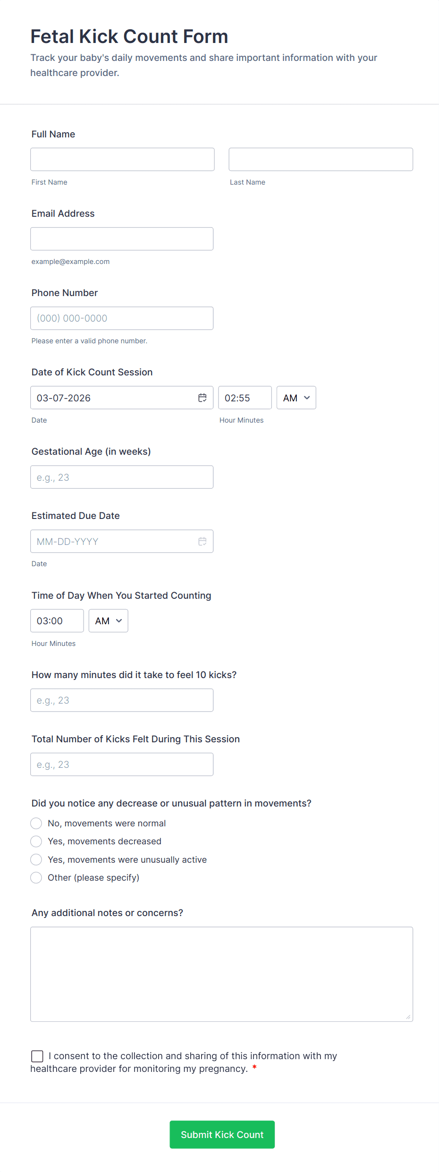The height and width of the screenshot is (1172, 439).
Task: Open calendar picker for Estimated Due Date
Action: click(x=202, y=541)
